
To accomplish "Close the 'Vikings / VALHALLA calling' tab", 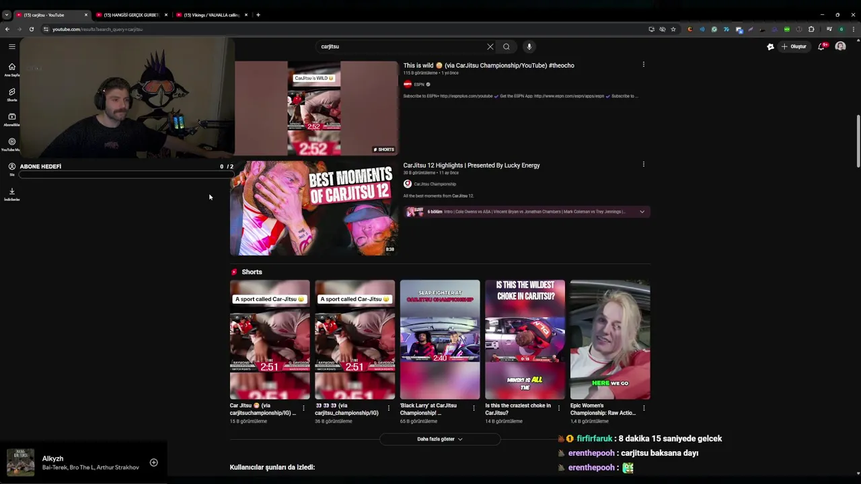I will click(246, 15).
